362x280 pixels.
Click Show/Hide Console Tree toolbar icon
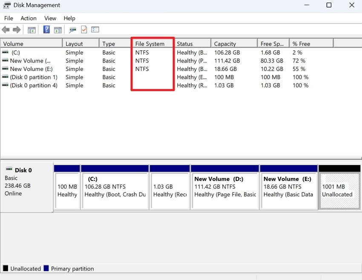pyautogui.click(x=32, y=30)
